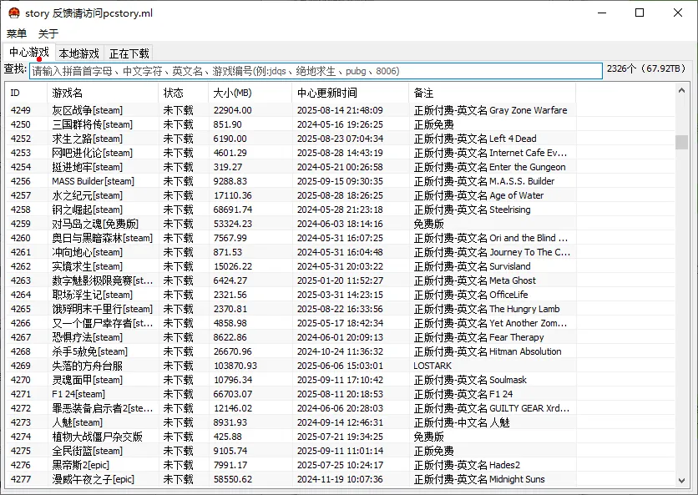Screen dimensions: 698x495
Task: Click the scrollbar up arrow
Action: tap(682, 90)
